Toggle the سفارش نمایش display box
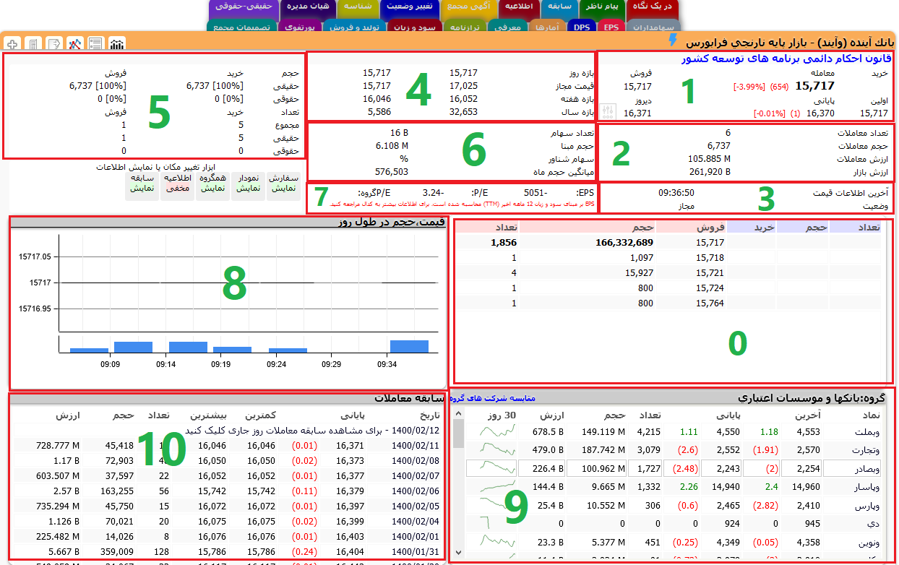This screenshot has height=565, width=899. point(284,184)
